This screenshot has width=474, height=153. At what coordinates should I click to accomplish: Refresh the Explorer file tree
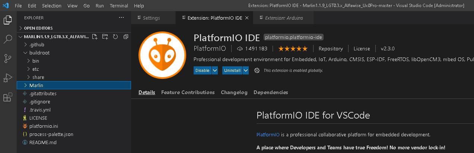point(115,37)
